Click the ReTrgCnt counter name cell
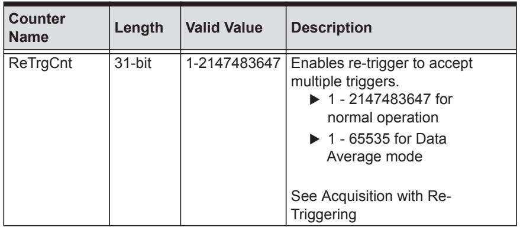 pos(40,63)
